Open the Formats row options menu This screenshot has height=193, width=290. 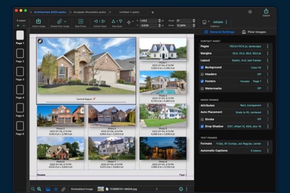pyautogui.click(x=268, y=143)
